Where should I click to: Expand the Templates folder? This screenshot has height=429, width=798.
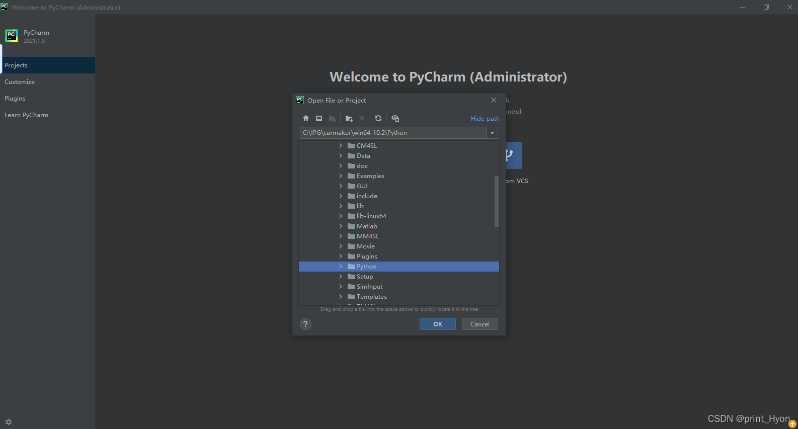coord(341,297)
